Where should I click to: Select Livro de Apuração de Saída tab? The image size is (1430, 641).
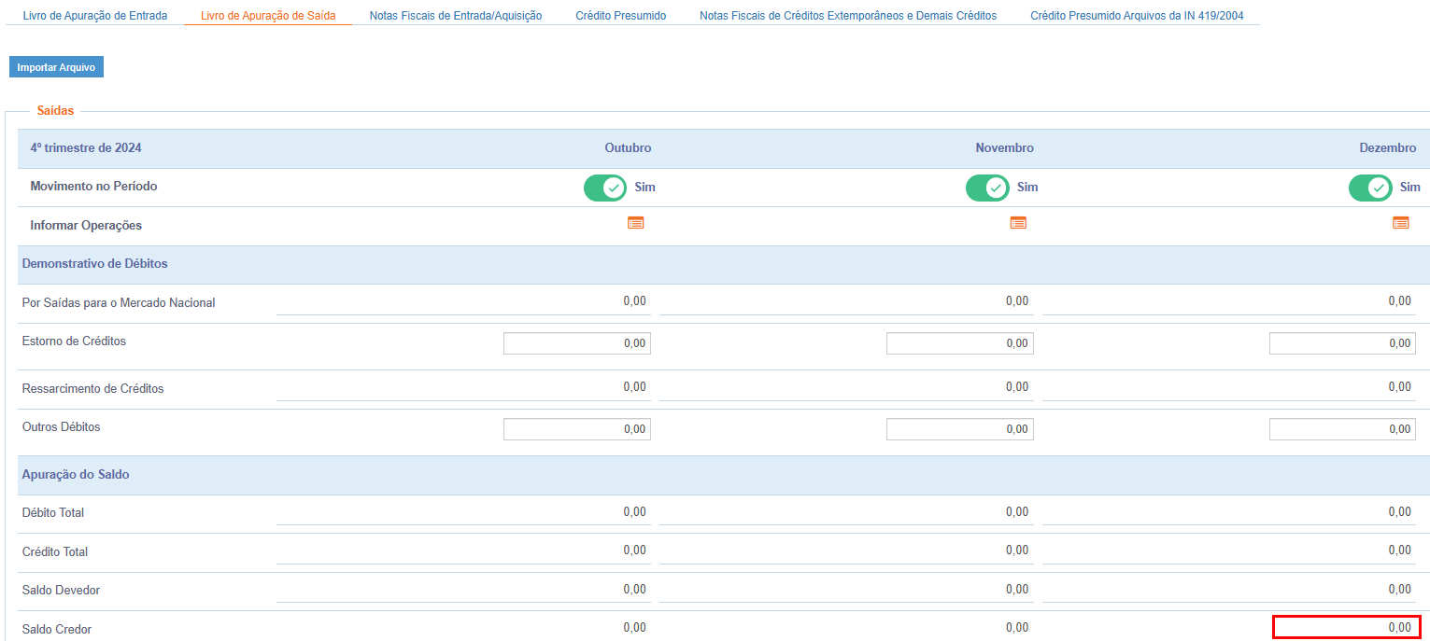[268, 16]
